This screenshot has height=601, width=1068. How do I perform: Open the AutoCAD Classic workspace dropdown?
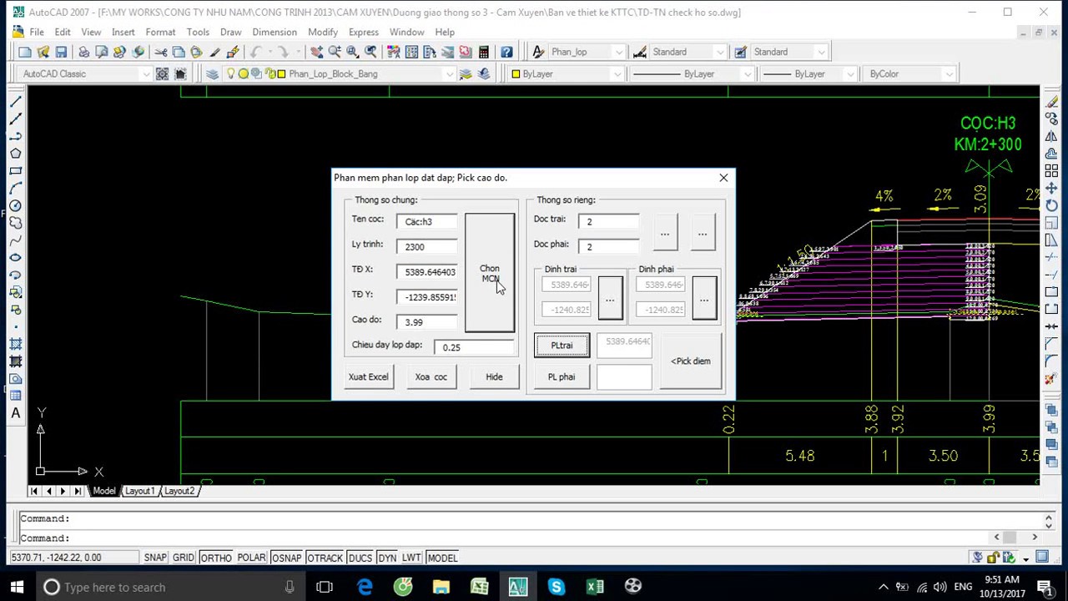click(146, 73)
